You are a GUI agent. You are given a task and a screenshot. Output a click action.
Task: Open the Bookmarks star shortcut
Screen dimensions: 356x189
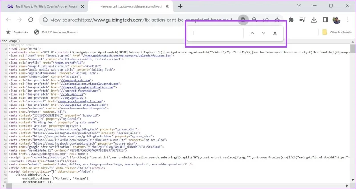click(x=17, y=32)
